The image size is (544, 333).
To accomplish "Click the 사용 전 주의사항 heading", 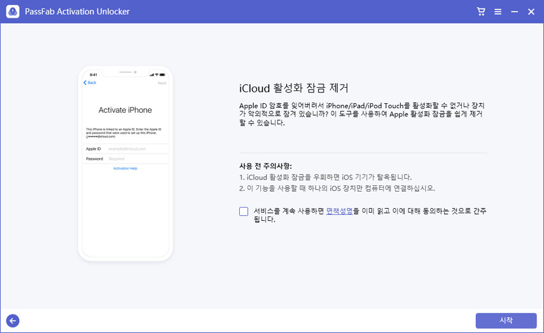I will [x=265, y=166].
